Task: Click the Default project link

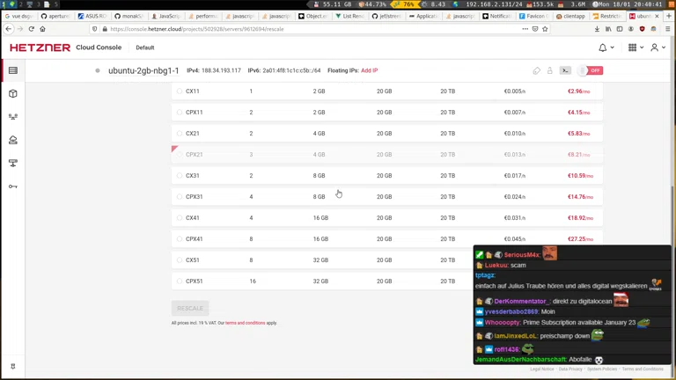Action: (x=145, y=47)
